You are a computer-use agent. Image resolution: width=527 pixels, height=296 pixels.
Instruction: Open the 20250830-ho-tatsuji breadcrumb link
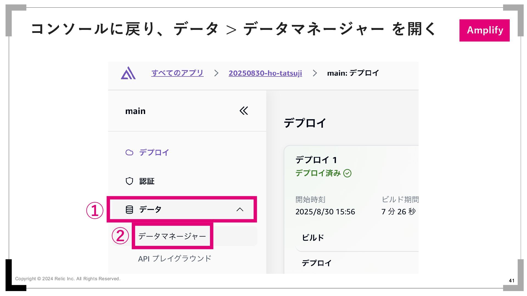(265, 73)
